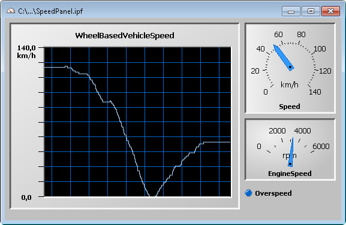Click the WheelBasedVehicleSpeed chart title

point(125,35)
